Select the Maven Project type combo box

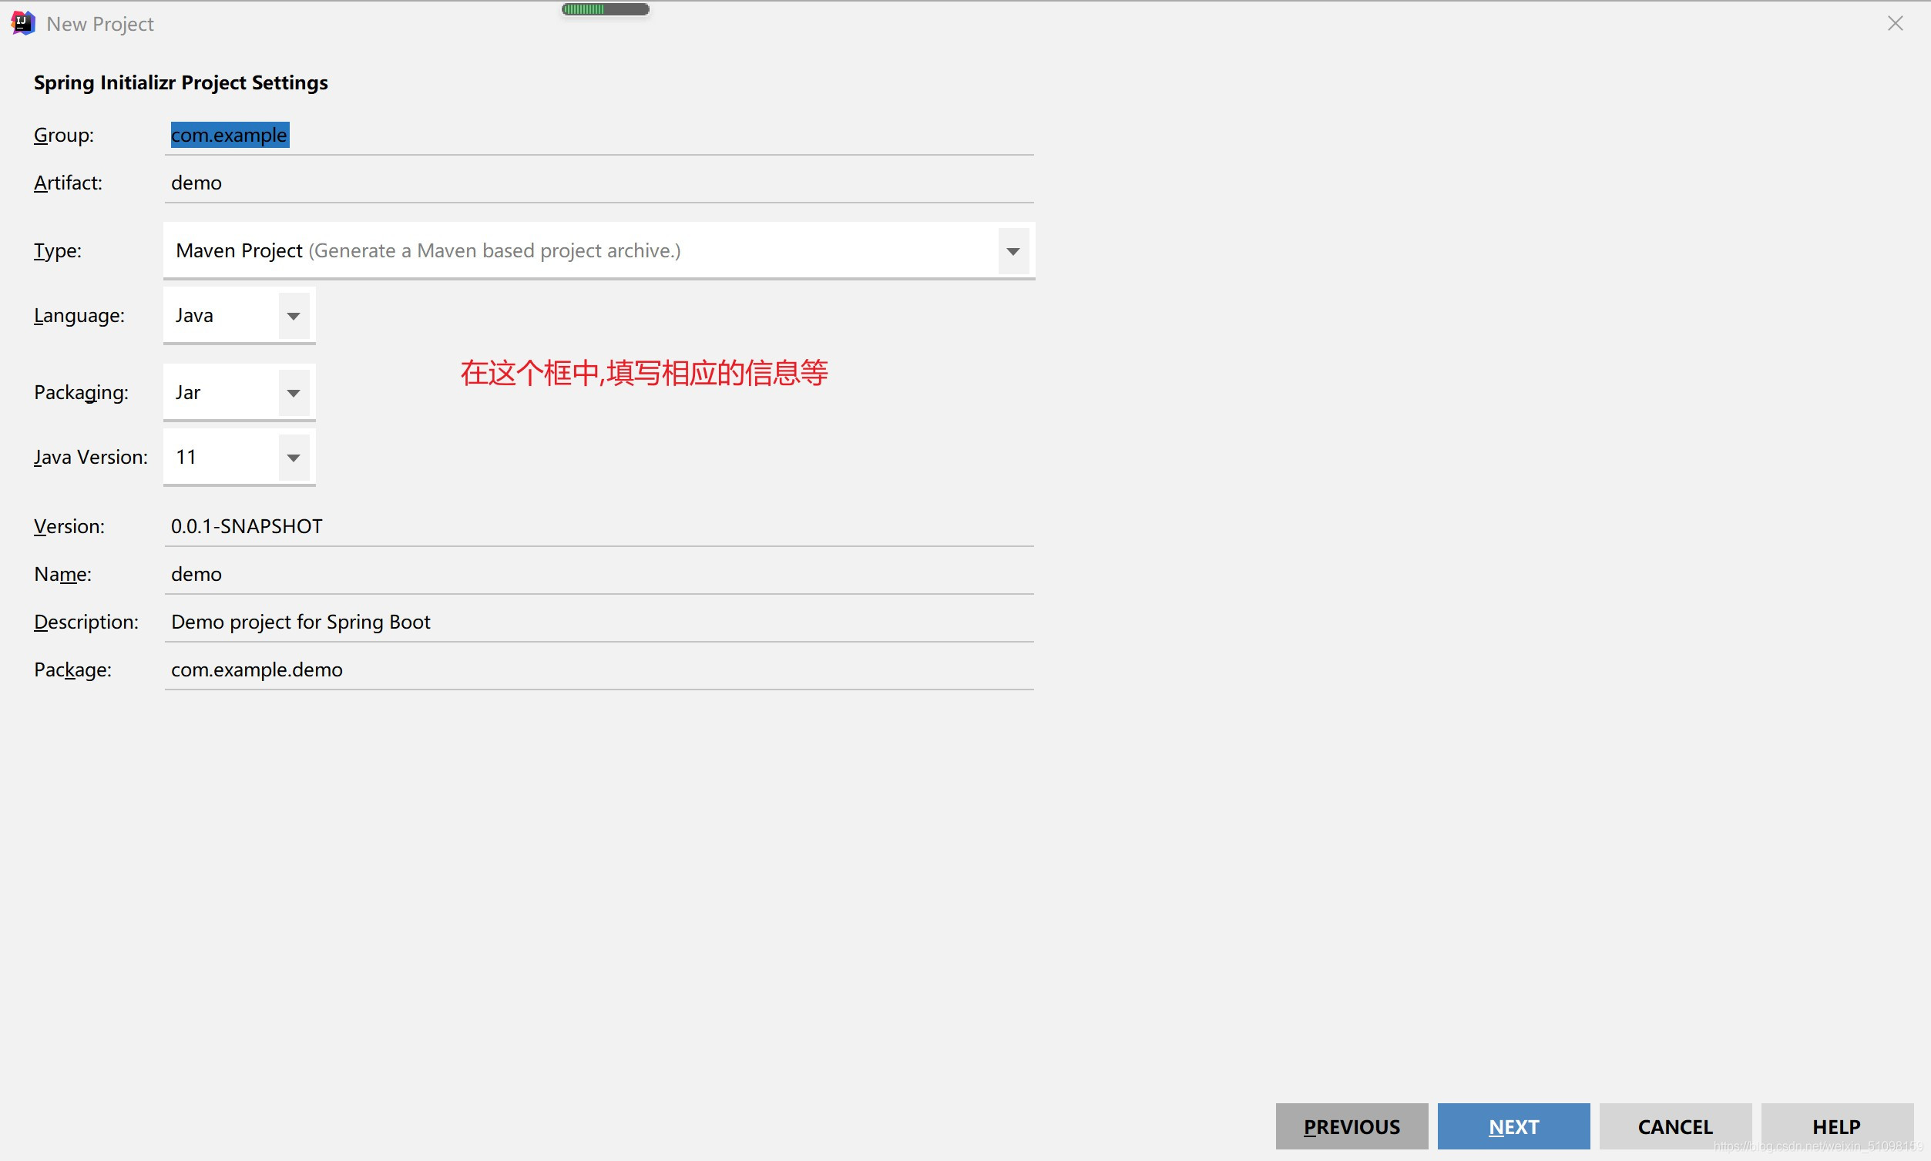[599, 251]
